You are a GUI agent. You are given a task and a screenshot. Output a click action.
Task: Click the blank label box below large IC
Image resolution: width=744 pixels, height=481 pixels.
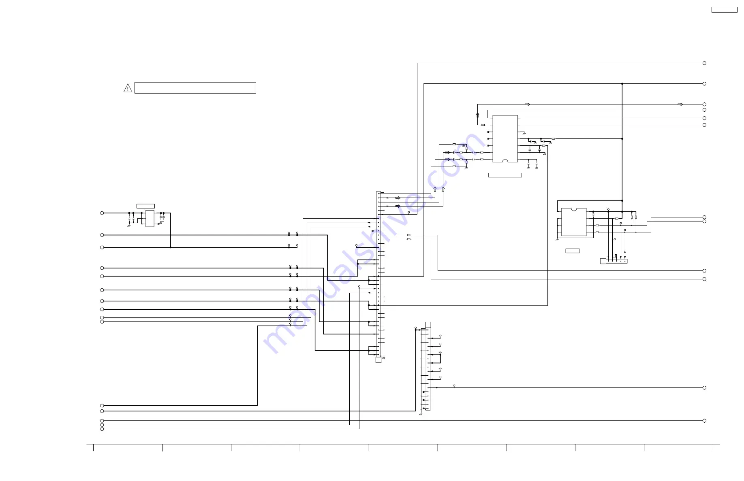(x=505, y=175)
